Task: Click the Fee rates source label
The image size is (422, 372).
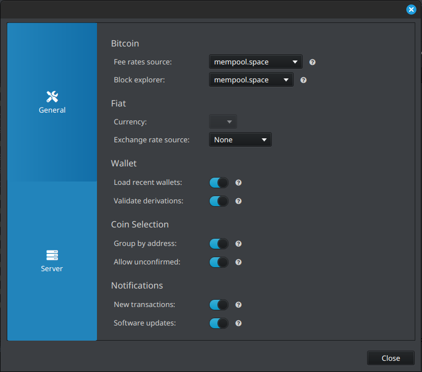Action: pyautogui.click(x=143, y=62)
